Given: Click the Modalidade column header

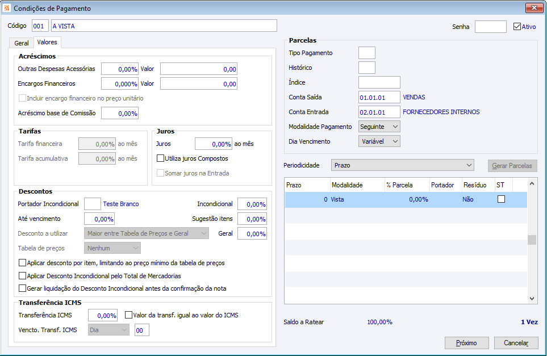Looking at the screenshot, I should (357, 185).
